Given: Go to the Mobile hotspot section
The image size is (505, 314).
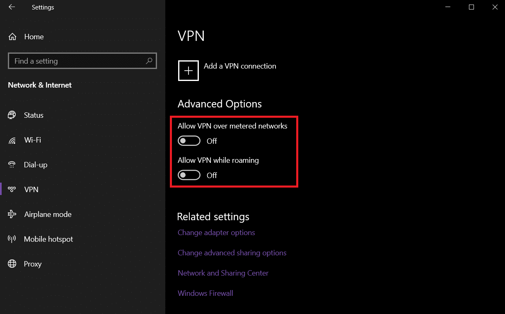Looking at the screenshot, I should (48, 239).
